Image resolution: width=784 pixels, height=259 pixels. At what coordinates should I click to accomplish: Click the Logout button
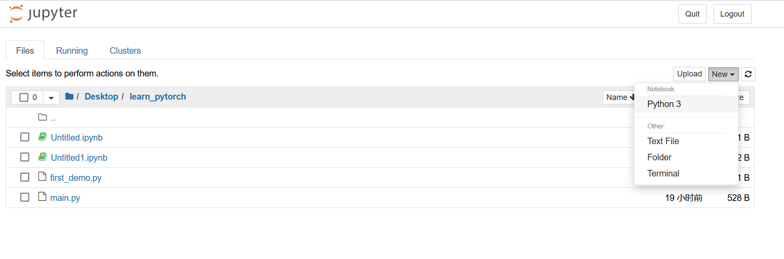click(732, 14)
